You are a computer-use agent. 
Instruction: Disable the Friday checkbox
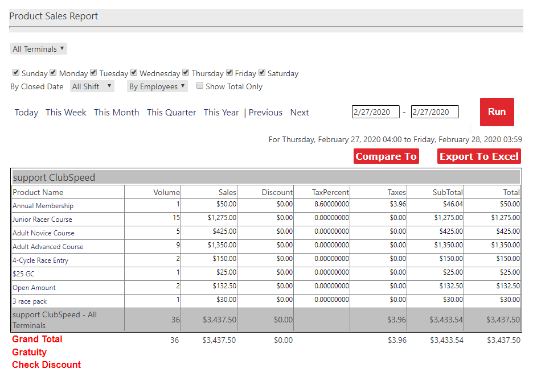pyautogui.click(x=229, y=72)
